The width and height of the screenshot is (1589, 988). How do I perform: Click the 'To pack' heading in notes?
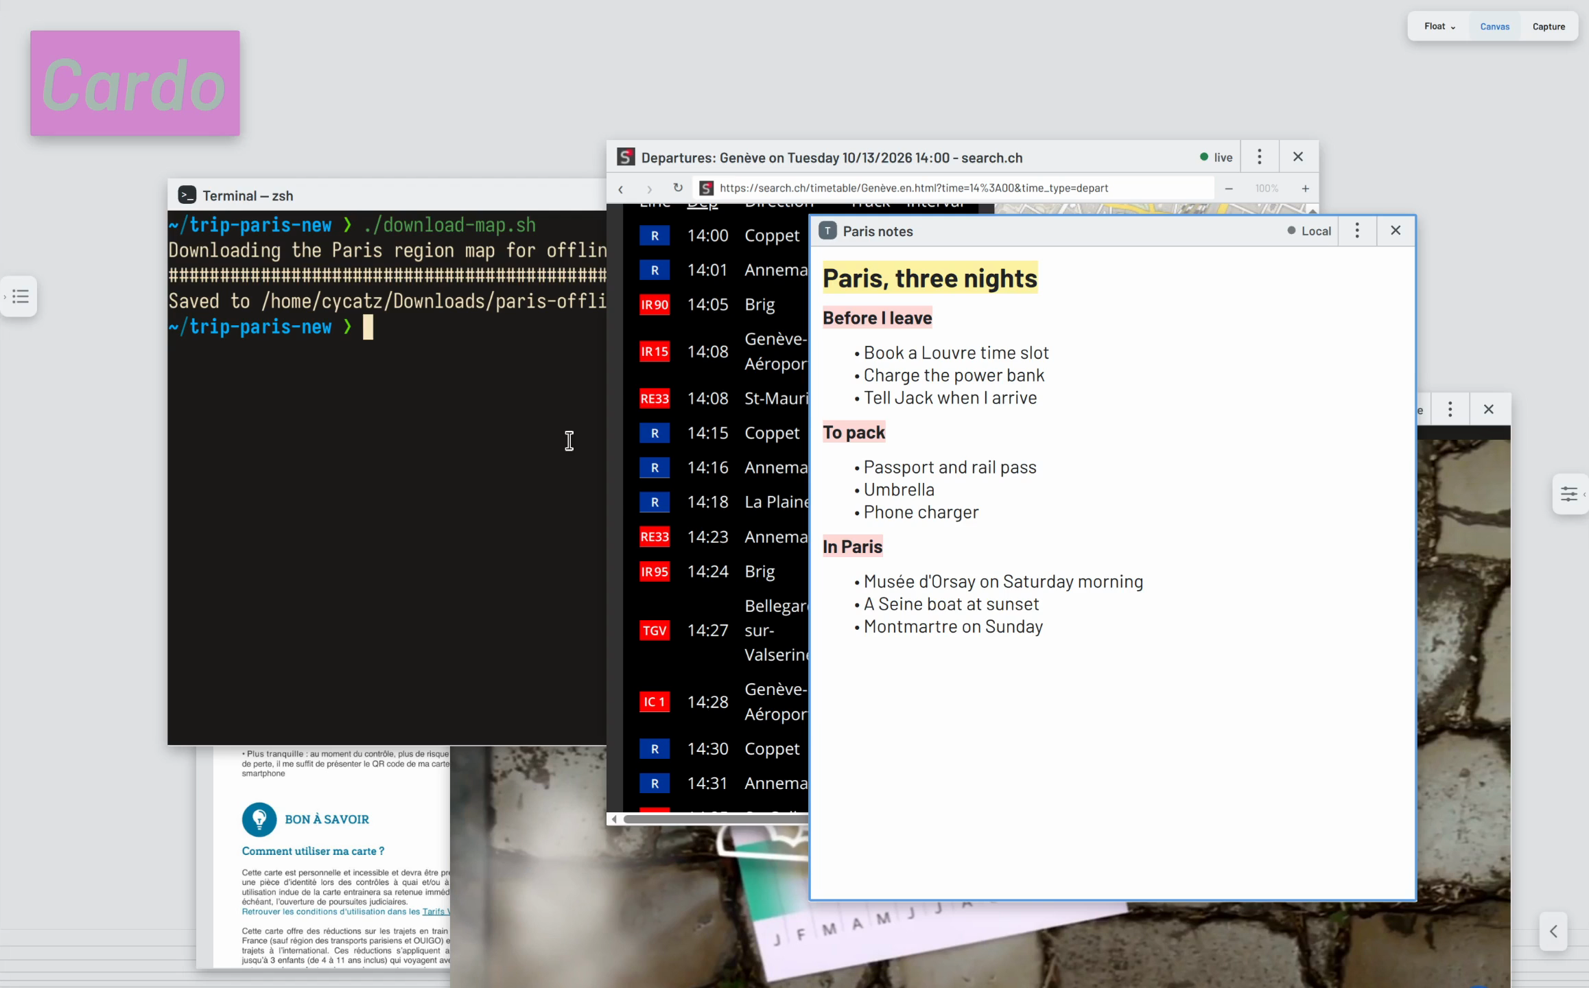point(854,432)
